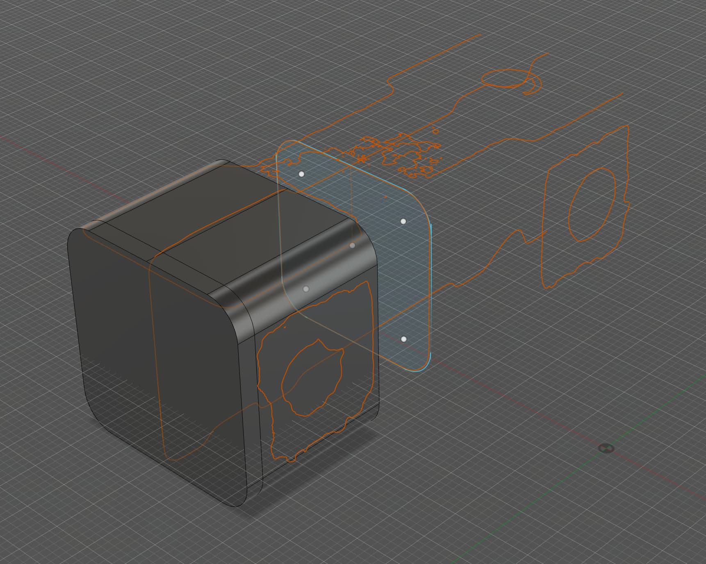Select the origin marker where the axes cross
706x564 pixels.
[606, 448]
